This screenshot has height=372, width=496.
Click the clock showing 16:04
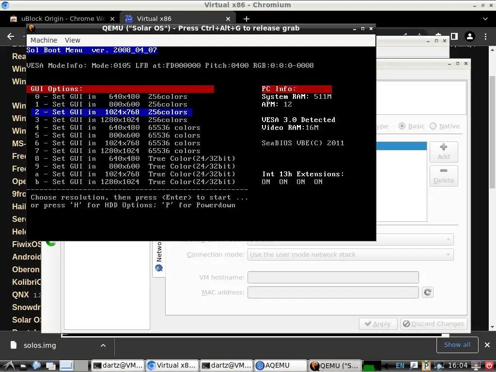tap(457, 366)
